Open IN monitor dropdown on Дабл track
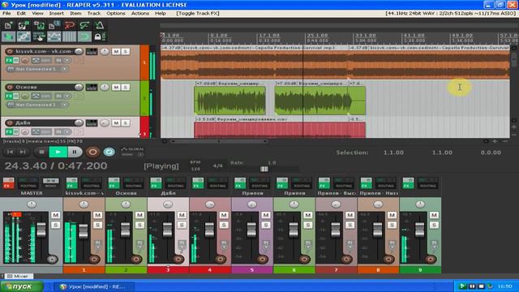Viewport: 519px width, 292px height. (x=67, y=131)
